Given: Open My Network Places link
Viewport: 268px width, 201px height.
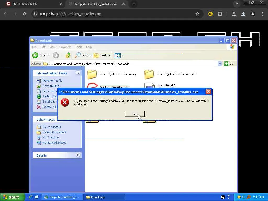Looking at the screenshot, I should click(54, 143).
